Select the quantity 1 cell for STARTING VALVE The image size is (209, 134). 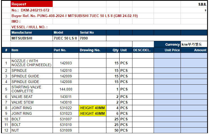(x=113, y=89)
